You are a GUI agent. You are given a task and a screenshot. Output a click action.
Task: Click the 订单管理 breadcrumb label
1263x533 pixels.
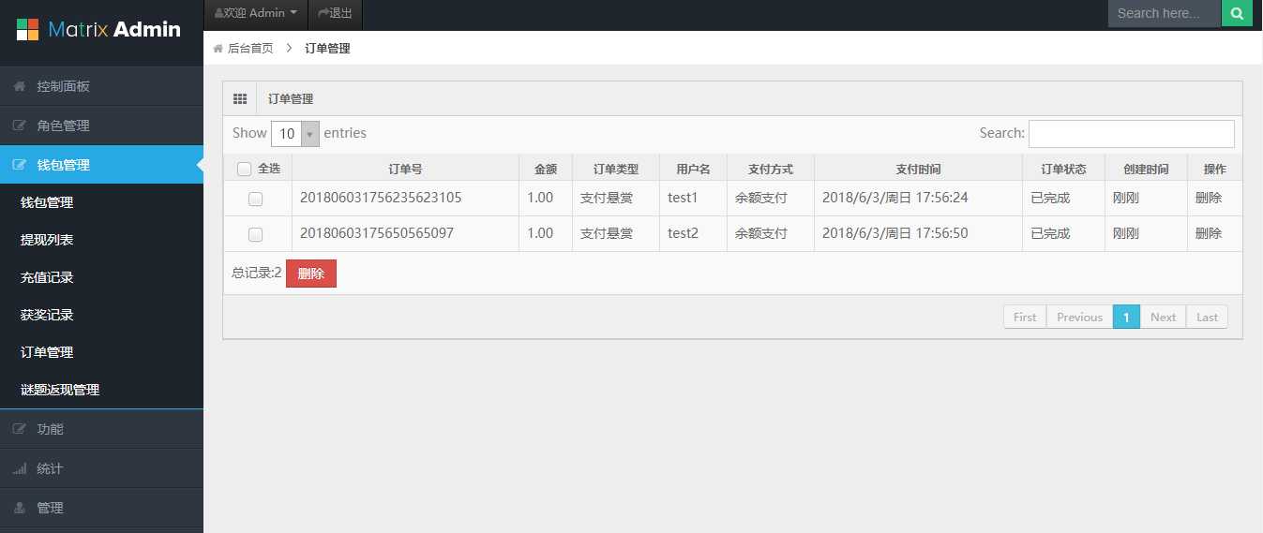pos(327,49)
